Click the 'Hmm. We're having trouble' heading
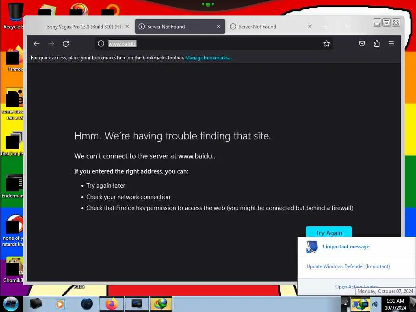416x312 pixels. (172, 136)
